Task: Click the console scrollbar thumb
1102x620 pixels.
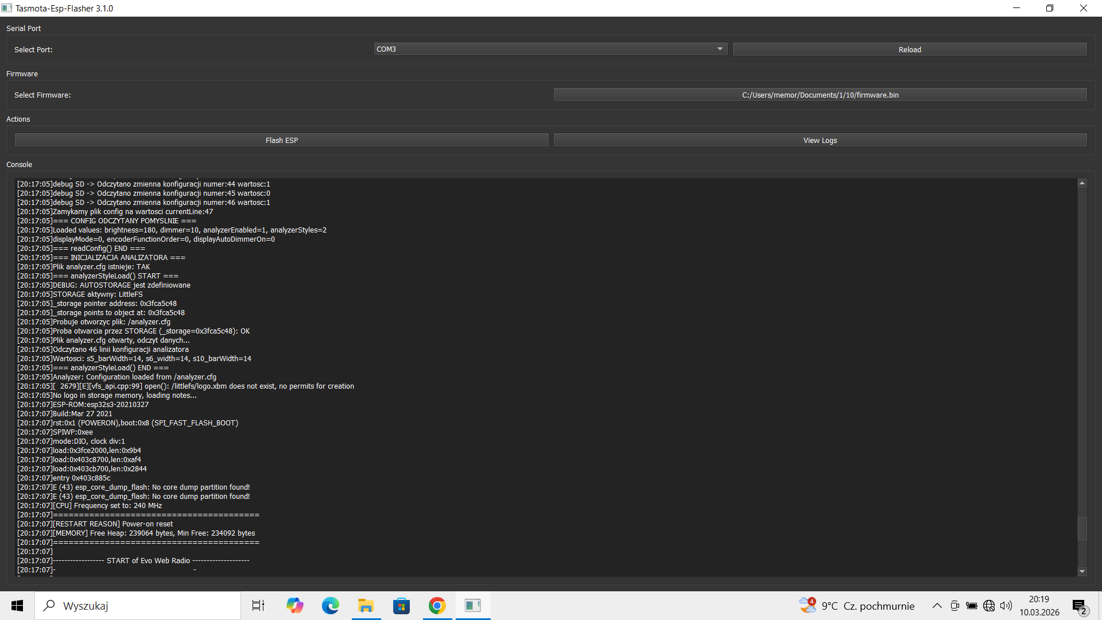Action: click(1082, 528)
